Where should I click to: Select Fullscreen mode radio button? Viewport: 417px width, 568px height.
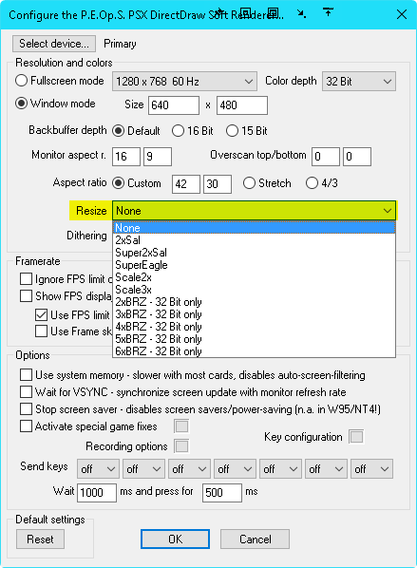pyautogui.click(x=22, y=81)
